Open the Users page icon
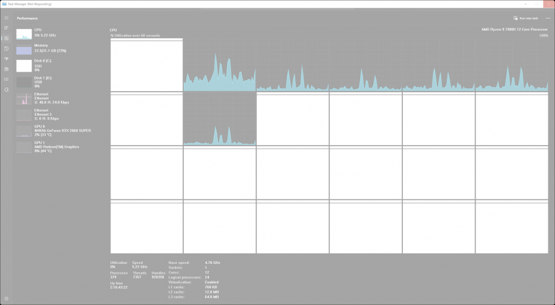Viewport: 555px width, 305px height. (6, 69)
